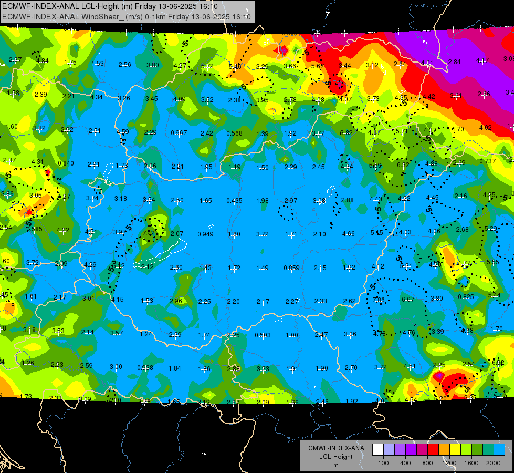Click the legend title 'LCL-Height'
This screenshot has height=473, width=514.
(x=335, y=457)
